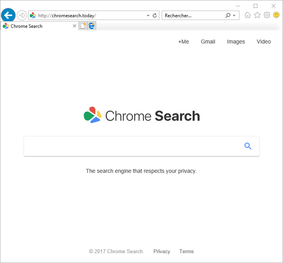Select the Chrome Search tab

click(x=35, y=26)
